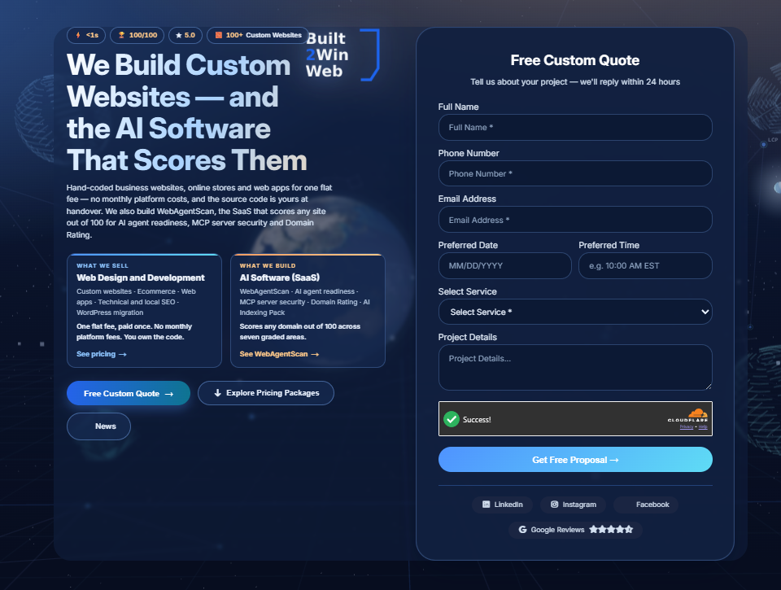Screen dimensions: 781x590
Task: Click the Cloudflare logo in captcha widget
Action: pos(688,416)
